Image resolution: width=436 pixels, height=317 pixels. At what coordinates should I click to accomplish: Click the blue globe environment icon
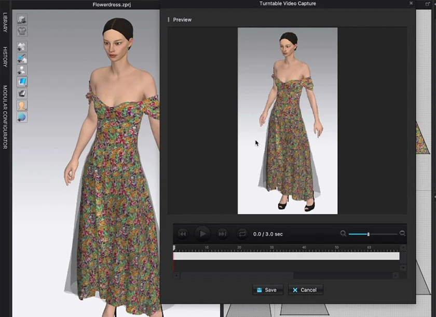tap(22, 117)
